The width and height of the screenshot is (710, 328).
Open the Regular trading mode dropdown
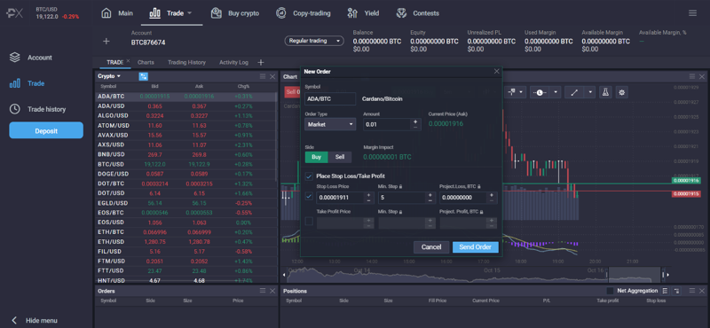[314, 41]
